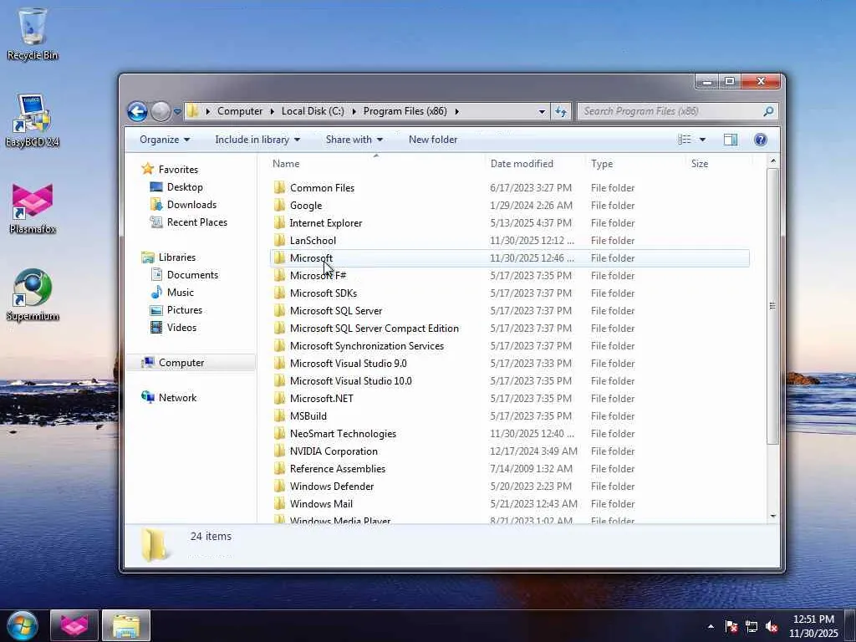Expand the arrow after Program Files (x86)
The height and width of the screenshot is (642, 856).
[x=456, y=111]
